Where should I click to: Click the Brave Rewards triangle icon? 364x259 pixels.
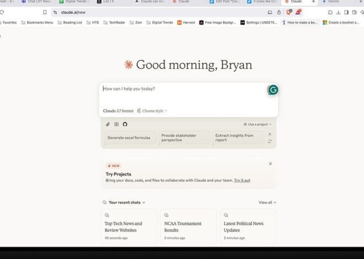pyautogui.click(x=298, y=12)
